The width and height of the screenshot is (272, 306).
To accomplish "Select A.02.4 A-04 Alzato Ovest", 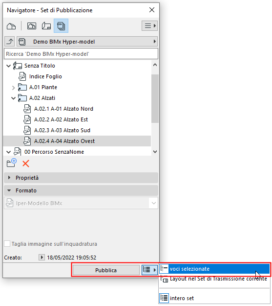I will tap(77, 141).
